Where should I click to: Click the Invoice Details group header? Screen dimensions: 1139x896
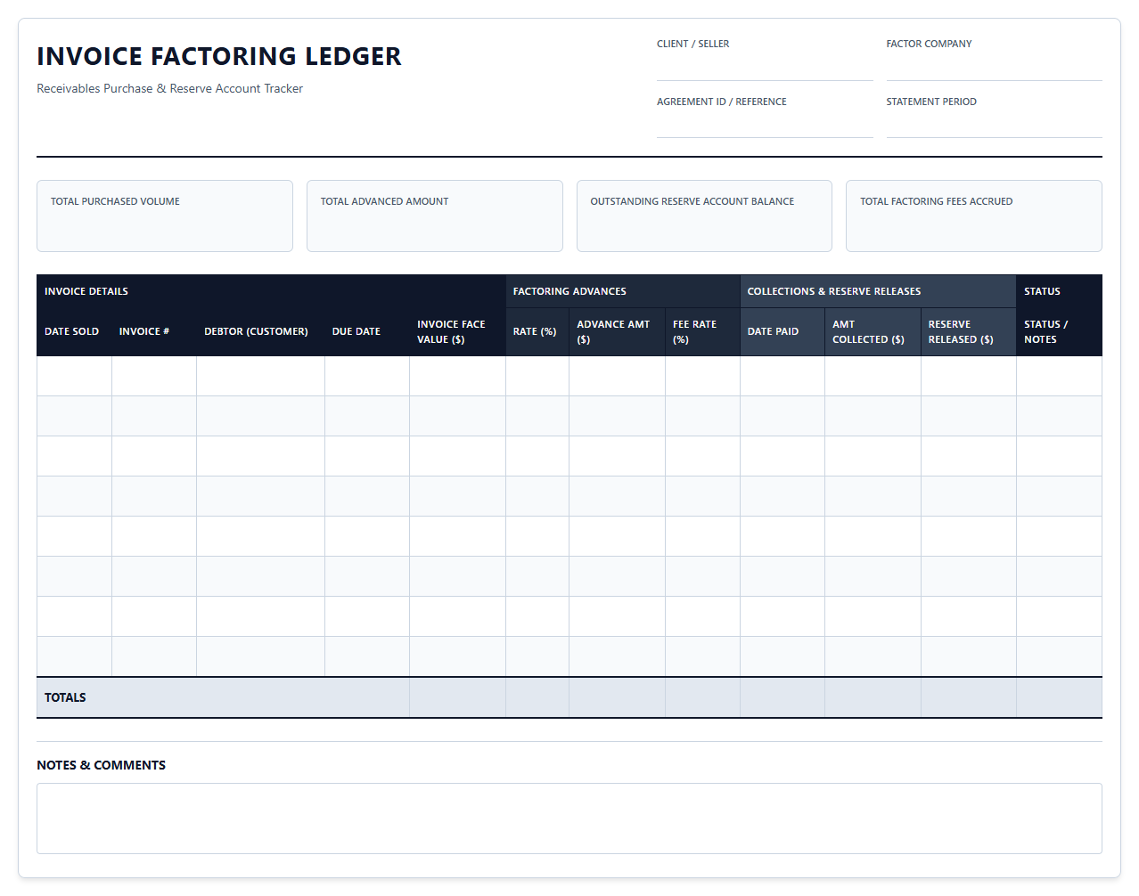pos(271,291)
